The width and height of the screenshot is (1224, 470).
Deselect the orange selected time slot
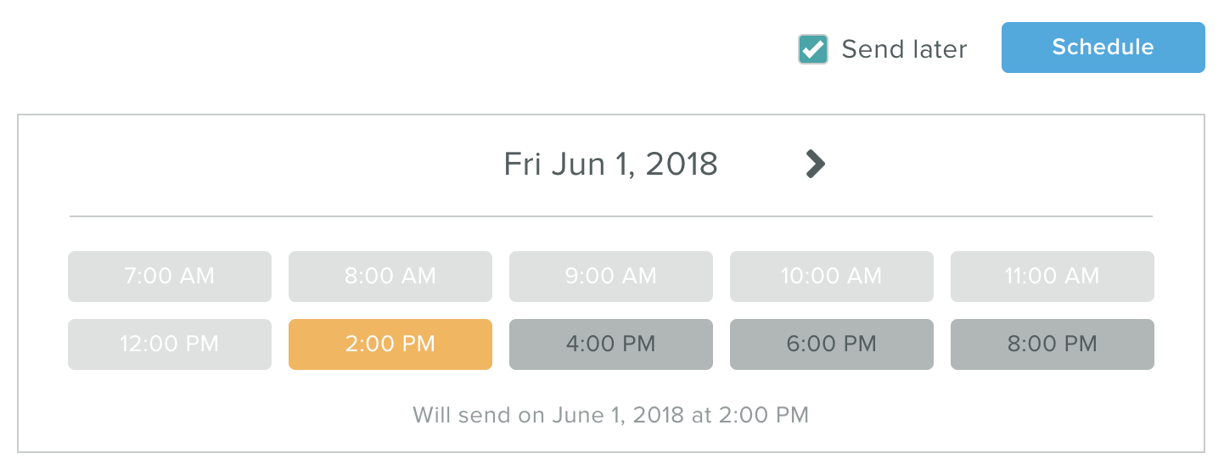coord(390,344)
